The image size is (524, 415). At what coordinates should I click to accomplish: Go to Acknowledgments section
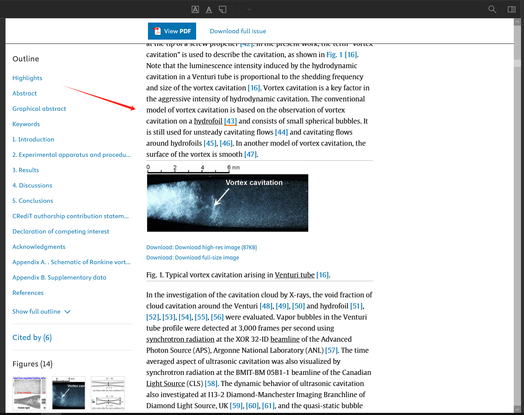coord(39,247)
